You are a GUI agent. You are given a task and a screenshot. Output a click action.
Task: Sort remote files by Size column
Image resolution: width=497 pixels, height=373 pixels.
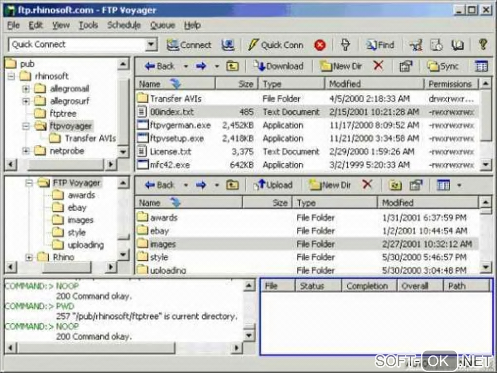[237, 84]
